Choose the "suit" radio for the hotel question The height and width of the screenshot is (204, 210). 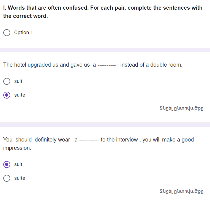7,81
